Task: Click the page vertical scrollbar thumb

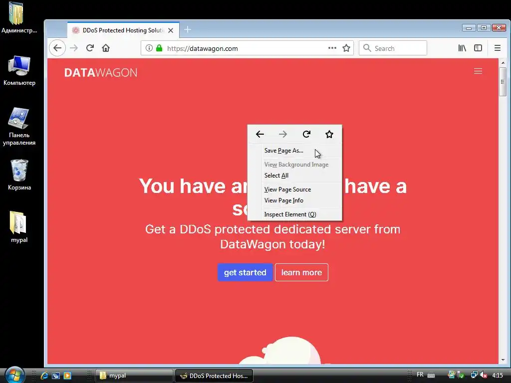Action: 503,82
